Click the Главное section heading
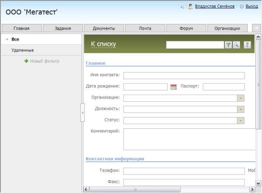Image resolution: width=262 pixels, height=193 pixels. 96,63
